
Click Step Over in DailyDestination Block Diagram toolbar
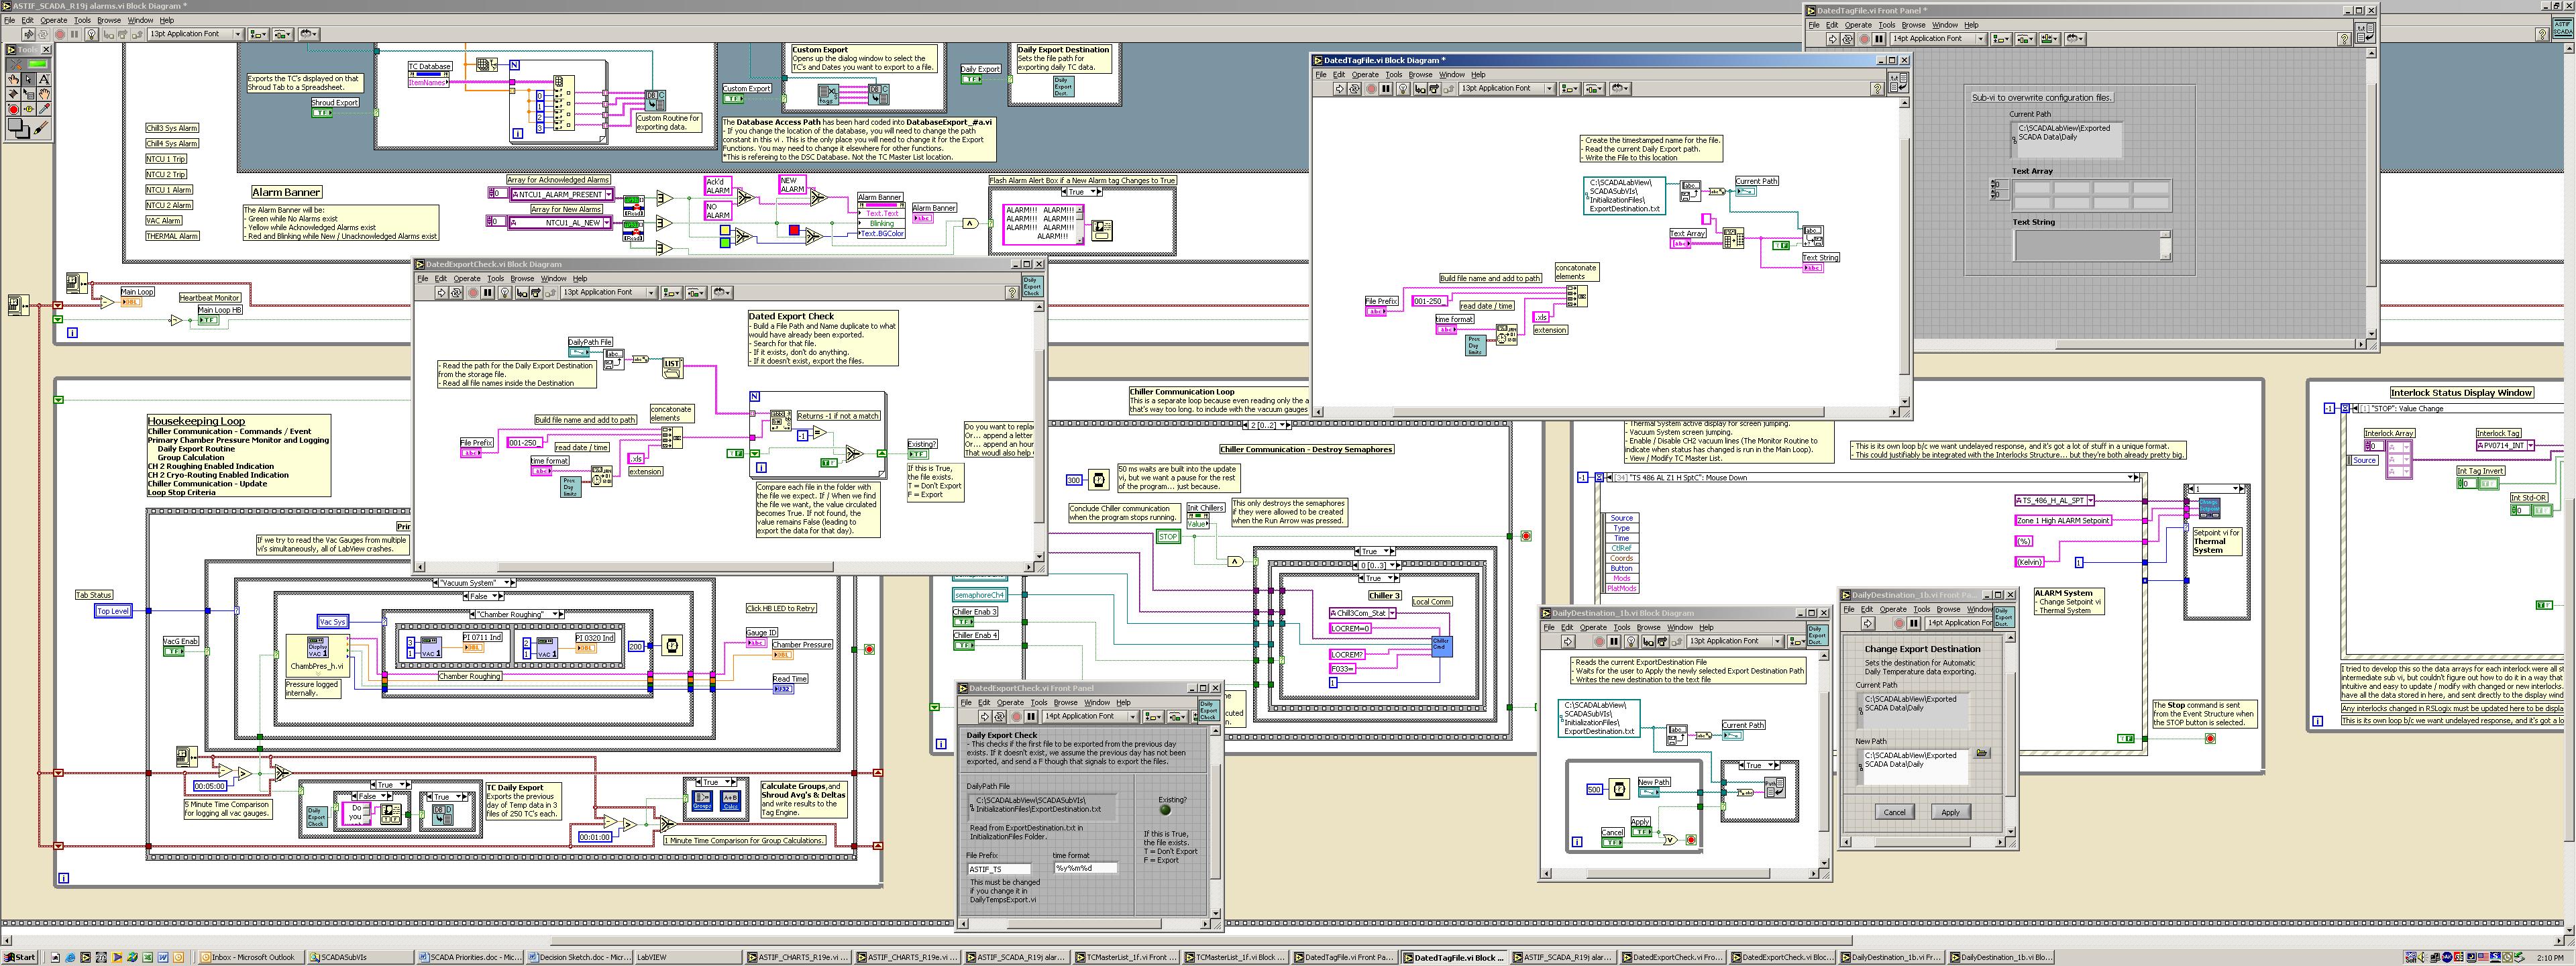[1663, 642]
